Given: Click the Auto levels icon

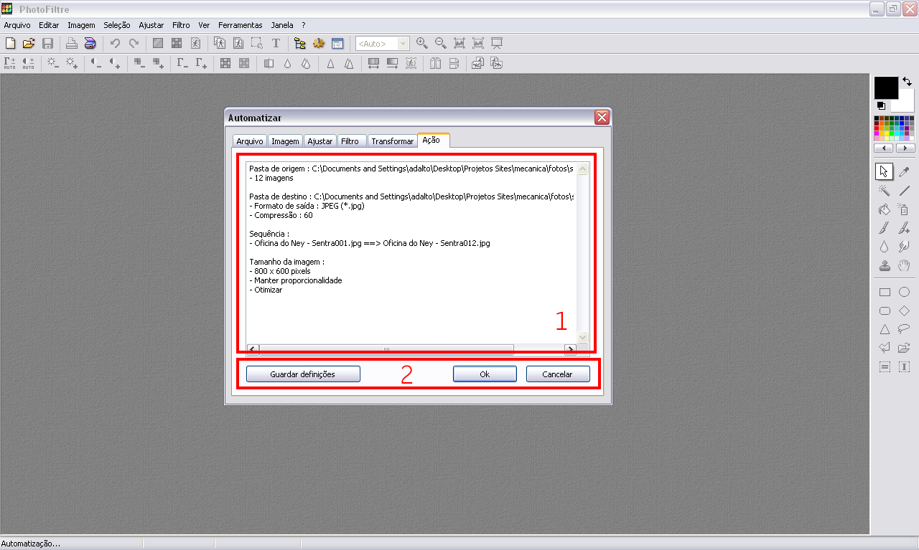Looking at the screenshot, I should 10,63.
